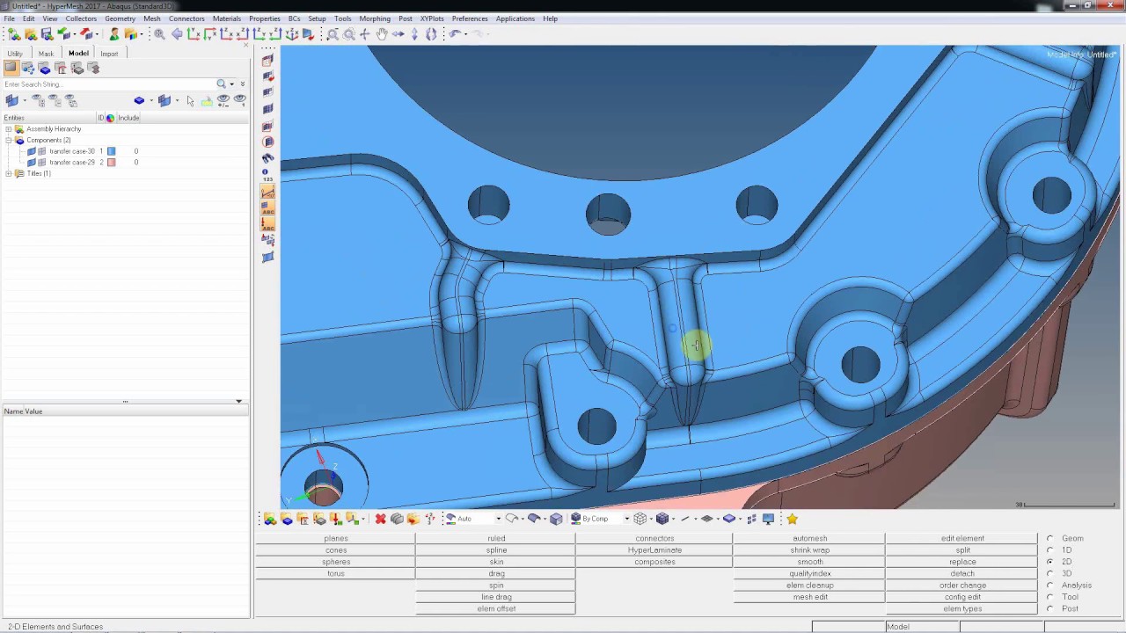This screenshot has height=633, width=1126.
Task: Click the line drag panel button
Action: [496, 597]
